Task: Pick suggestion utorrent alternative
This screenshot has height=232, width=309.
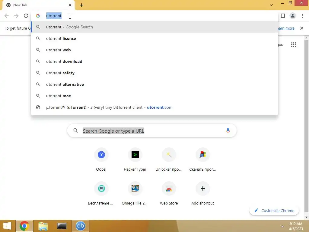Action: click(x=154, y=84)
